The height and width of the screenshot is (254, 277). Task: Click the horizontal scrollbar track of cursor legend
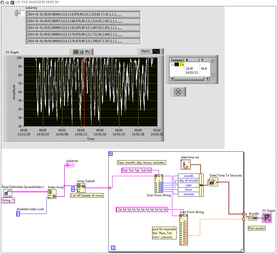point(189,79)
